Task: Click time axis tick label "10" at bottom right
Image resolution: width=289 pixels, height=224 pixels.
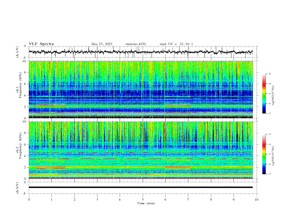Action: tap(257, 199)
